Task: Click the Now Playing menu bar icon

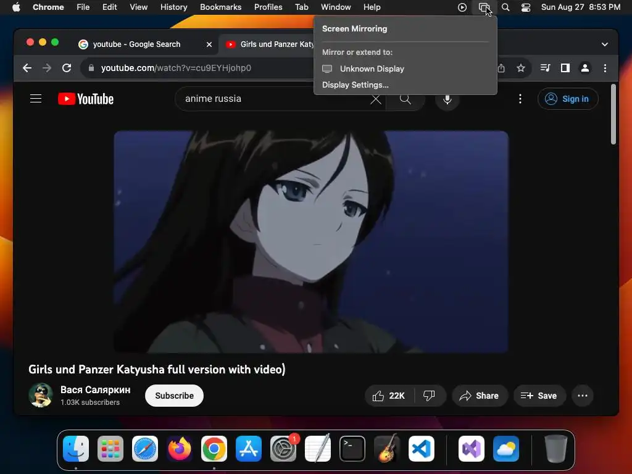Action: [462, 7]
